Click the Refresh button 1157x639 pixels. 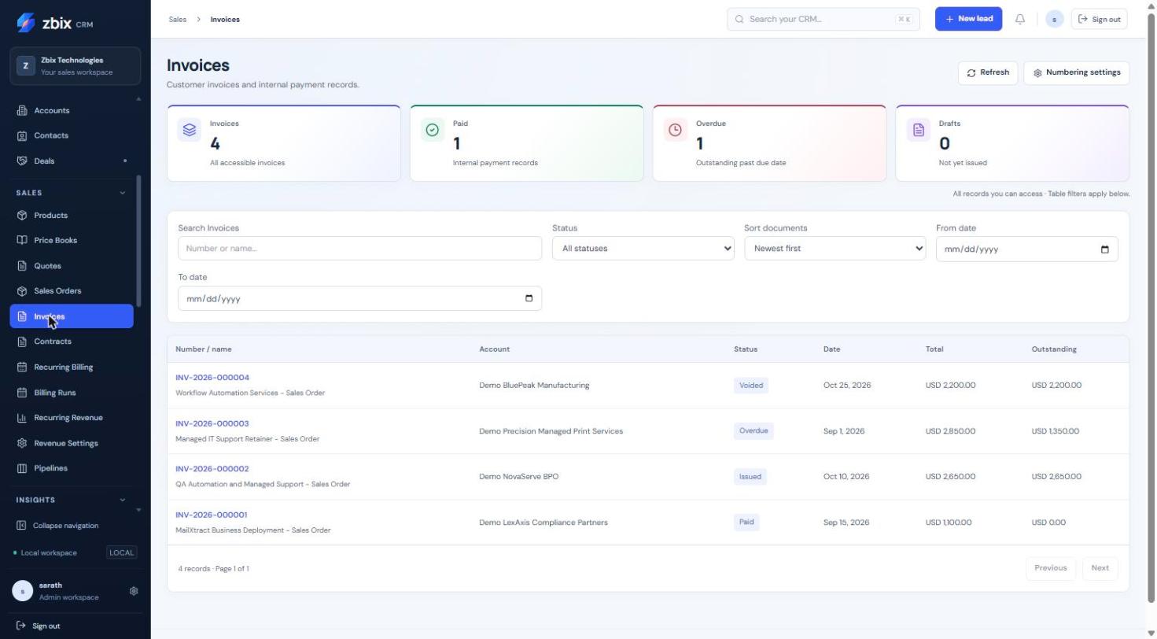(x=988, y=72)
